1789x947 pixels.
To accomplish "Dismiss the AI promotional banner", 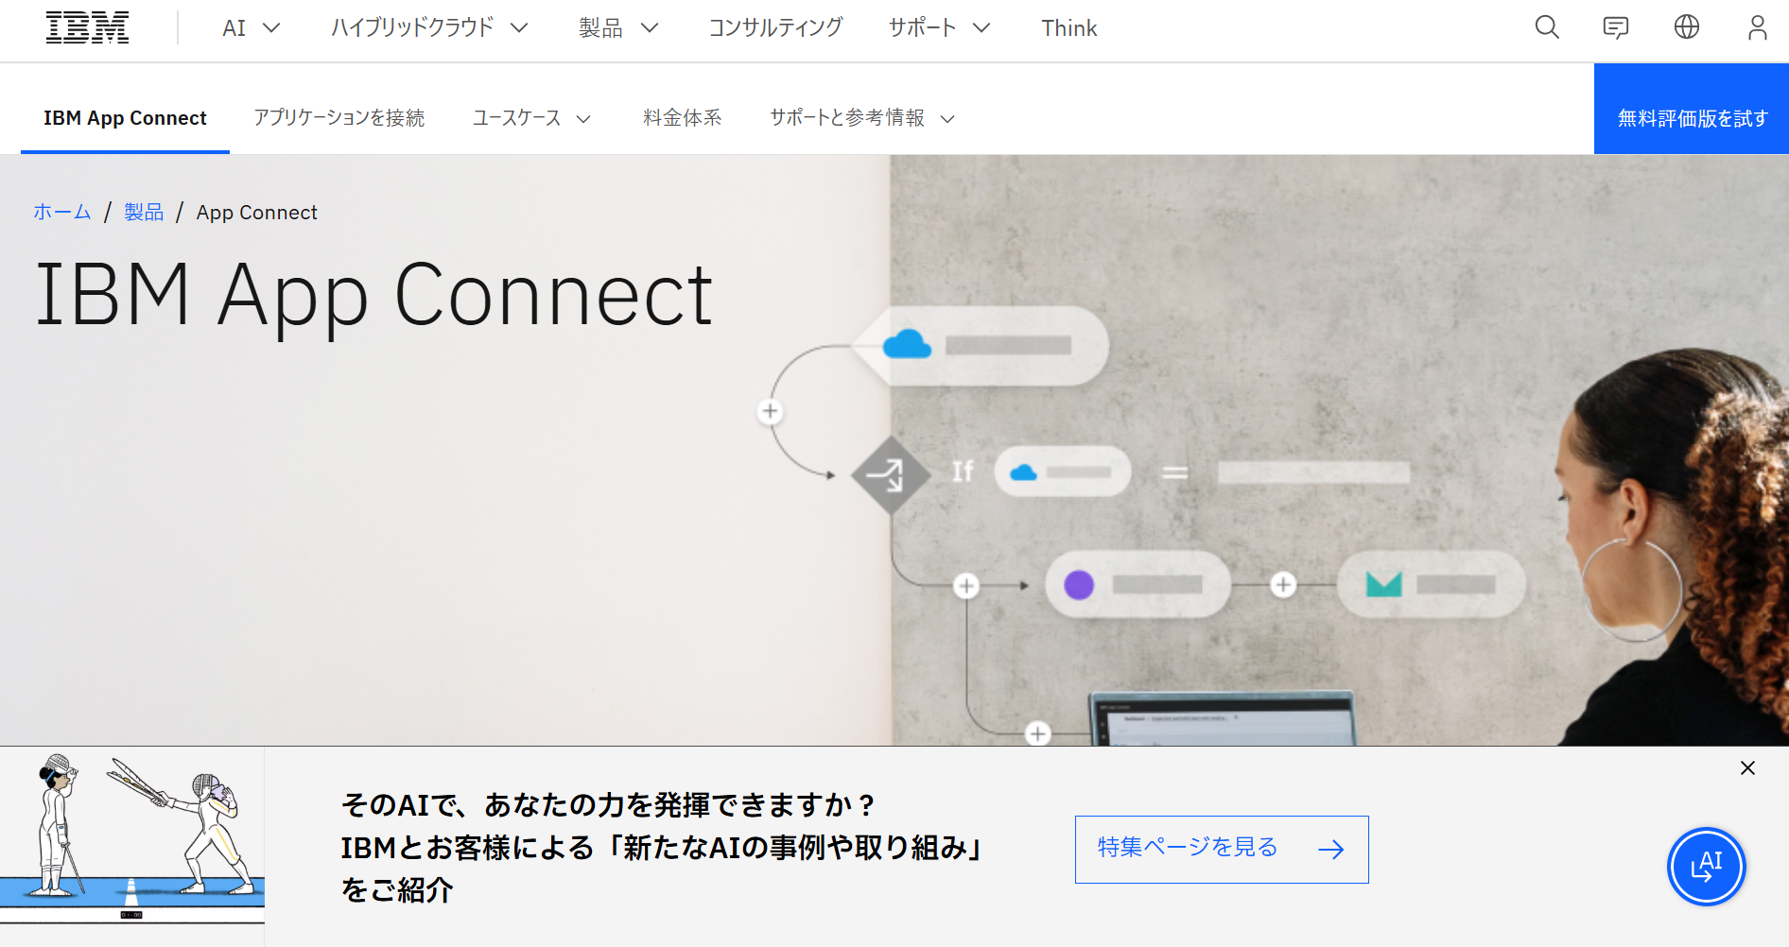I will (1746, 768).
